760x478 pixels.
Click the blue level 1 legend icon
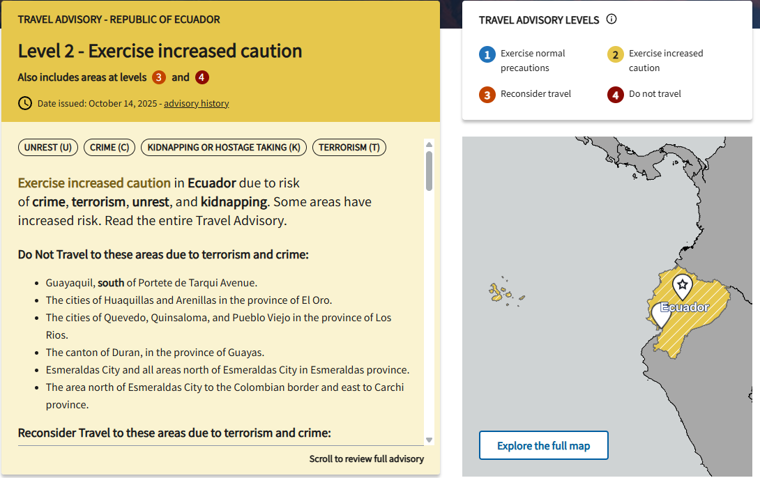coord(487,55)
